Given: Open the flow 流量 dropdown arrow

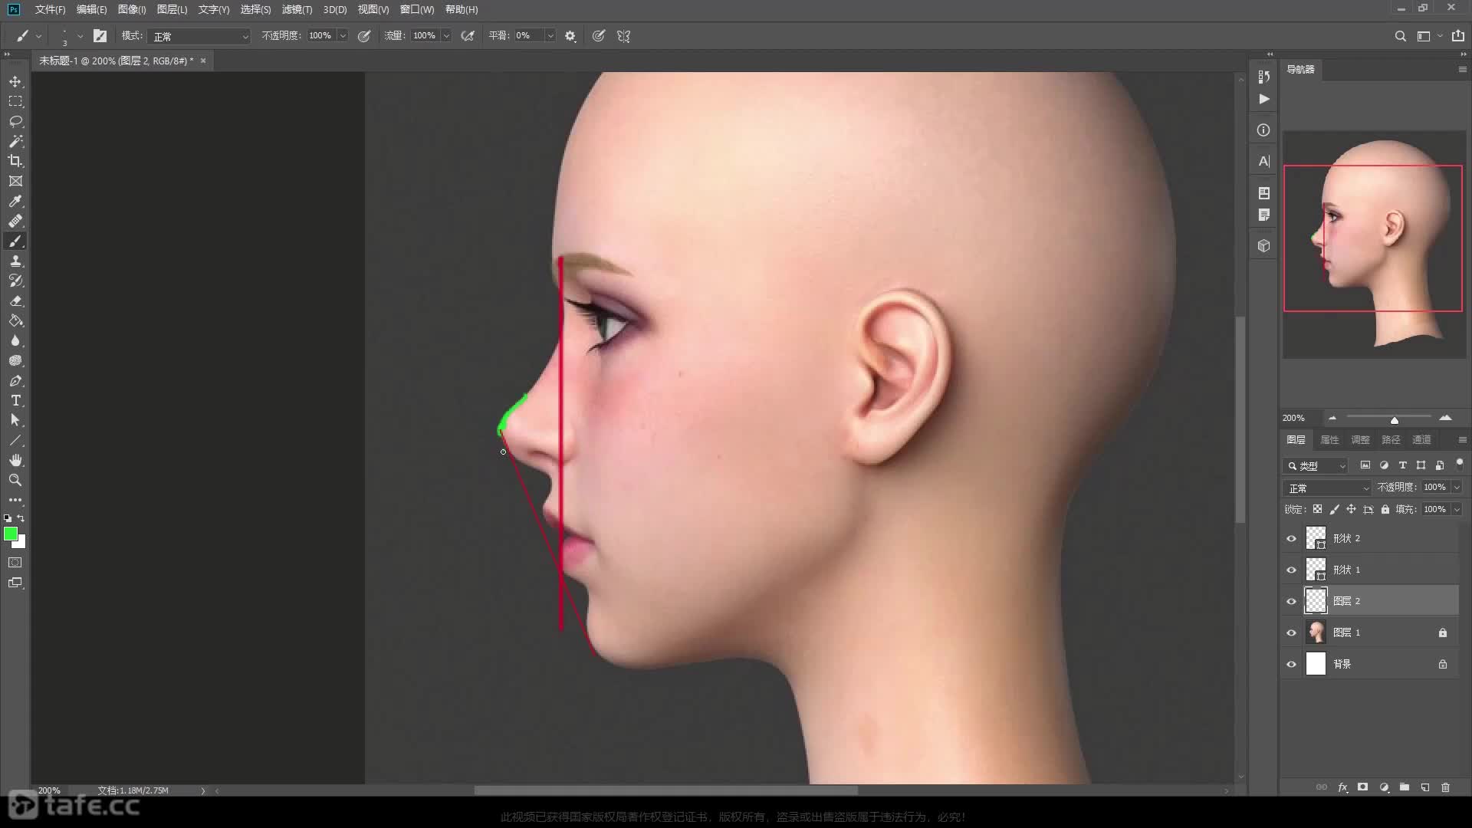Looking at the screenshot, I should (446, 36).
